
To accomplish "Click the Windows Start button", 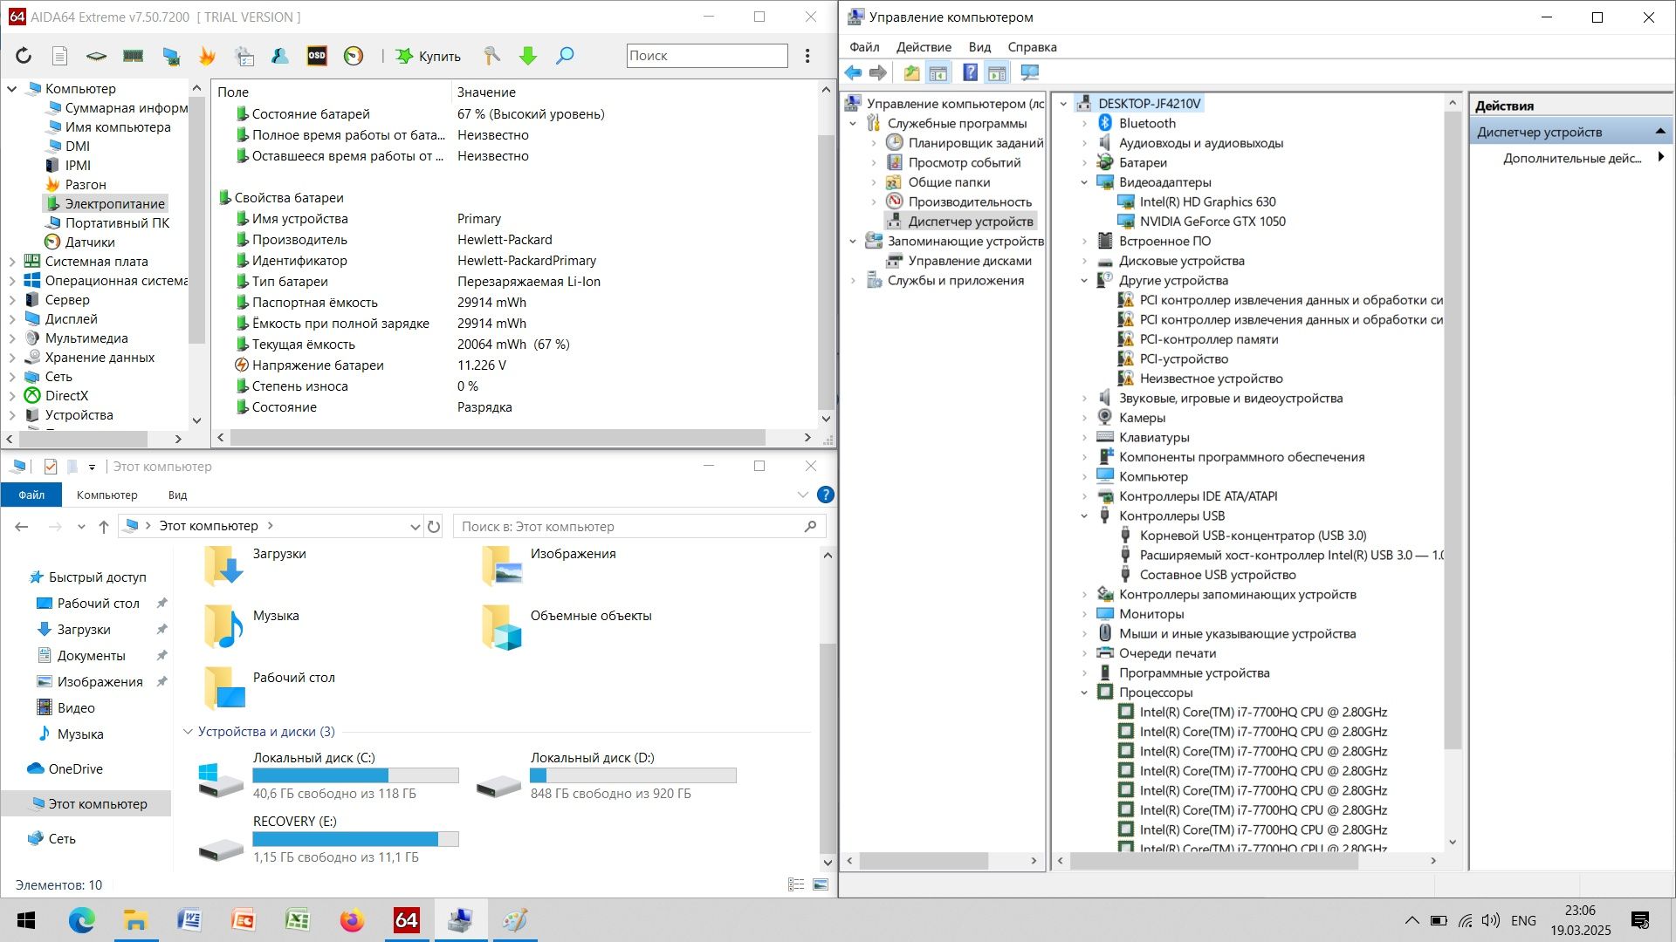I will pyautogui.click(x=26, y=920).
